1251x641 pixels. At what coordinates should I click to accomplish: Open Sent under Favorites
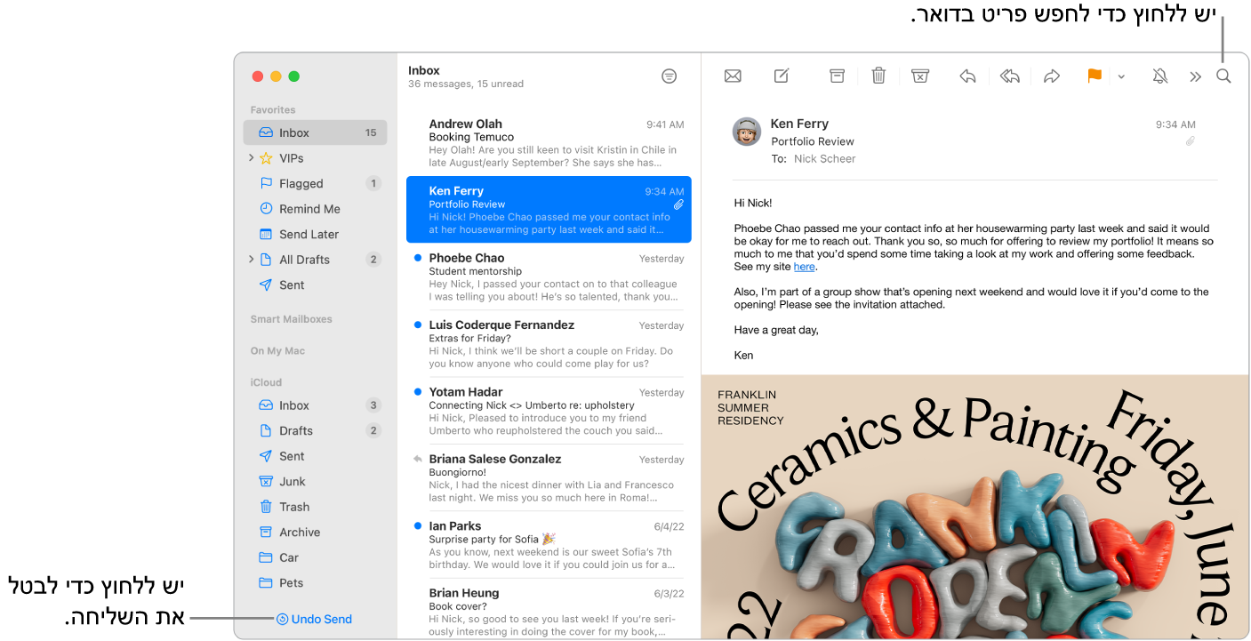(315, 285)
